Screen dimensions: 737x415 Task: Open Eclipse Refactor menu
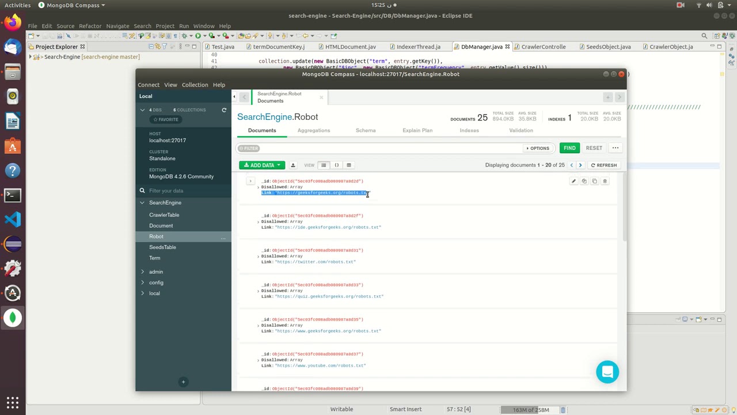(90, 26)
